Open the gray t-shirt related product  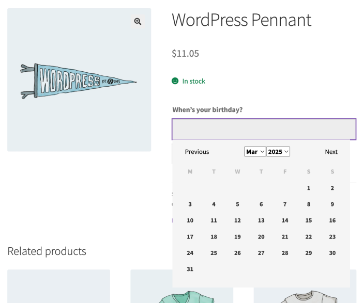click(305, 294)
